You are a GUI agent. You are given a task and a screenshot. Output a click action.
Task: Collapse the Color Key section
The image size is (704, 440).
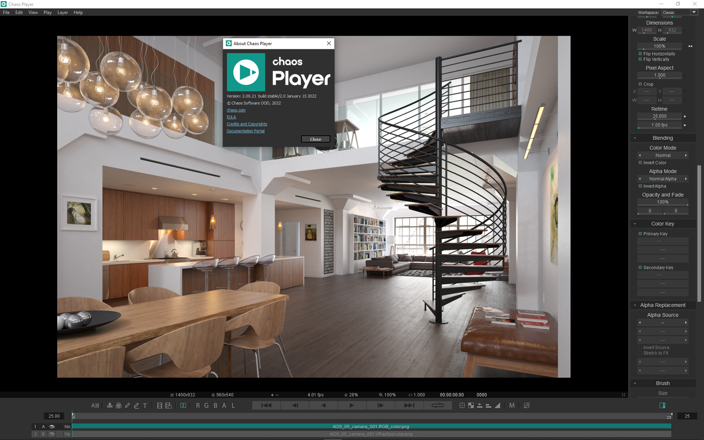pyautogui.click(x=635, y=224)
